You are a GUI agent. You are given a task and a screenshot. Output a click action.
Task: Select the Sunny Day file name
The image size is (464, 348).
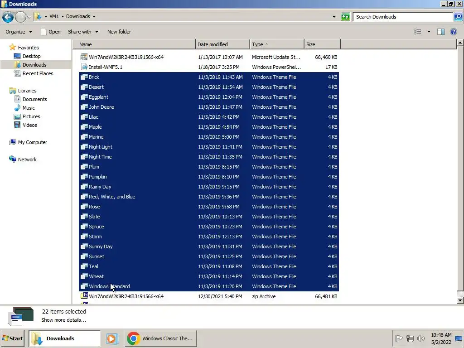pyautogui.click(x=101, y=246)
